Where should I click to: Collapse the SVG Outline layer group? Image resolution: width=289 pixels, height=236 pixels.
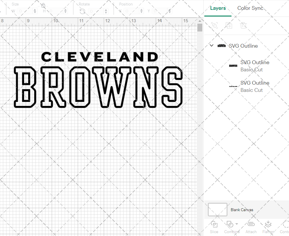pos(211,45)
